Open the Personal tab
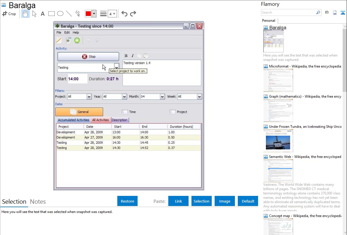347x235 pixels. click(269, 21)
